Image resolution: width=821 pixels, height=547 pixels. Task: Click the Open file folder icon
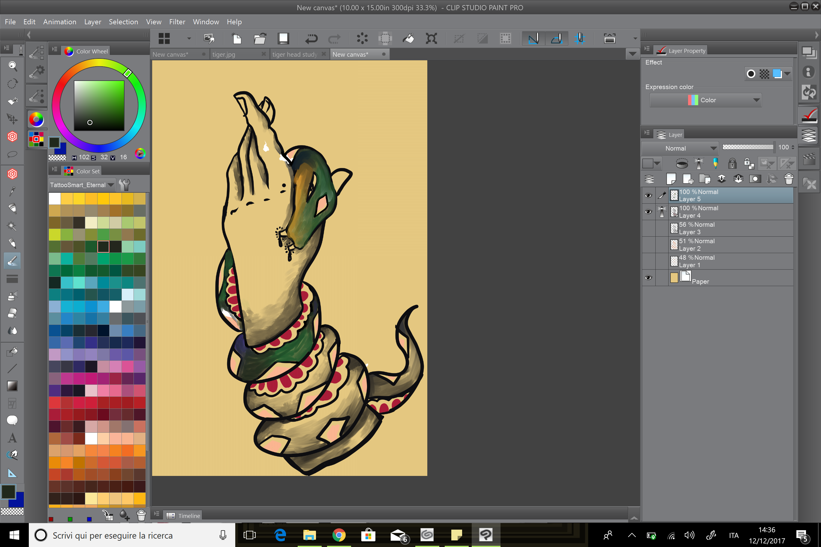point(260,38)
